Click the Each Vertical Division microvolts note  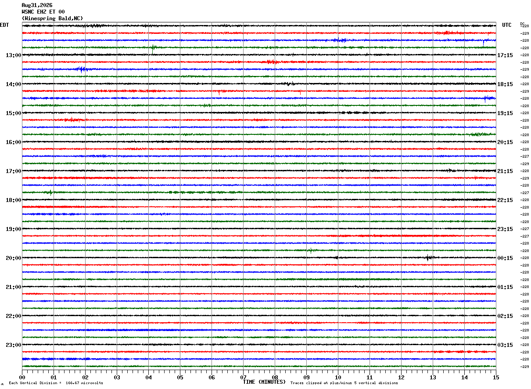tap(56, 383)
